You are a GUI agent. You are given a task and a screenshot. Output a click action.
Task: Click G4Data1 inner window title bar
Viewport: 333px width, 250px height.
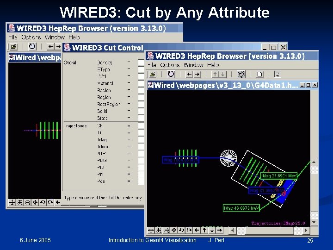tap(233, 85)
